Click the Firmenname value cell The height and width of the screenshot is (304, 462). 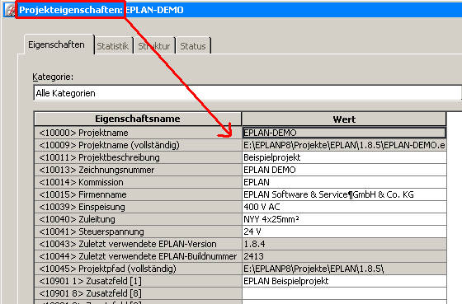(344, 194)
